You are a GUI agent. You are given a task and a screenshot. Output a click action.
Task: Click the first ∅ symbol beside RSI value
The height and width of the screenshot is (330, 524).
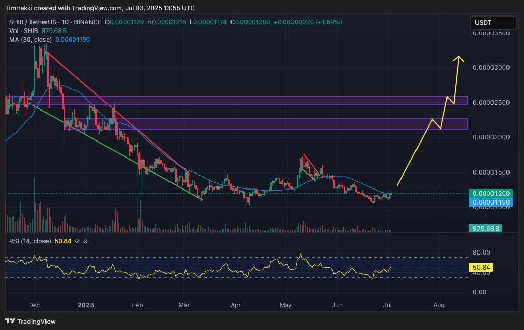click(77, 241)
